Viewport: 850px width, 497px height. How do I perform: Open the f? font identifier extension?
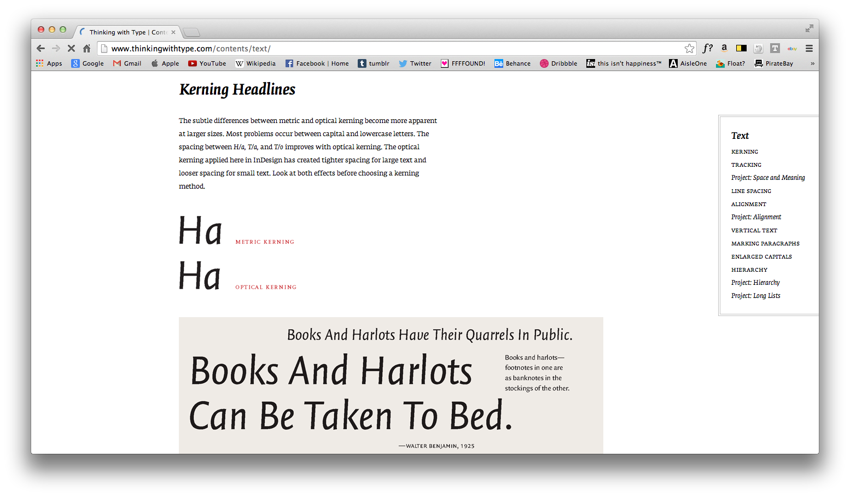tap(707, 48)
